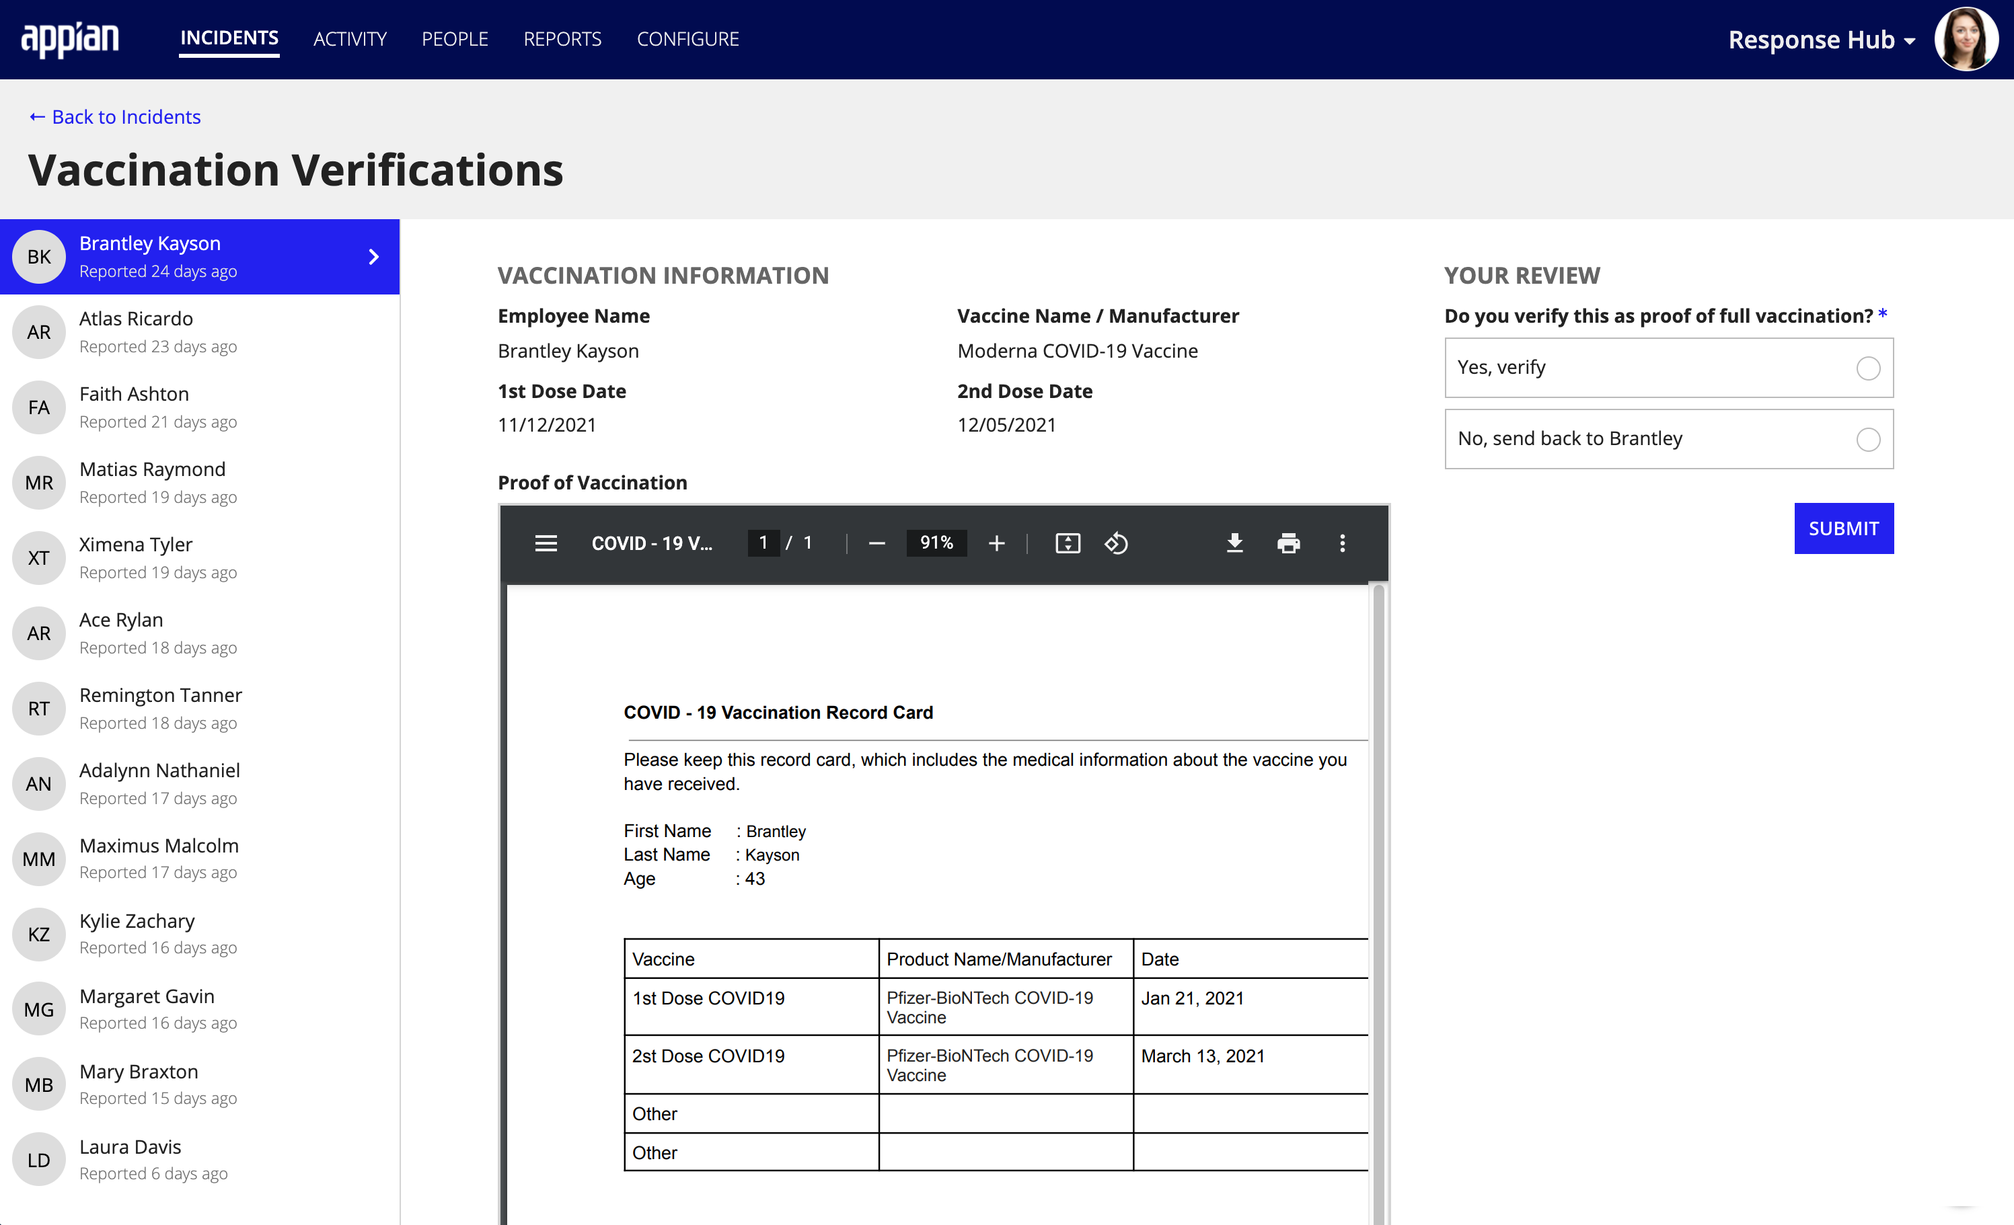The height and width of the screenshot is (1225, 2014).
Task: Click Kylie Zachary name in list
Action: (137, 921)
